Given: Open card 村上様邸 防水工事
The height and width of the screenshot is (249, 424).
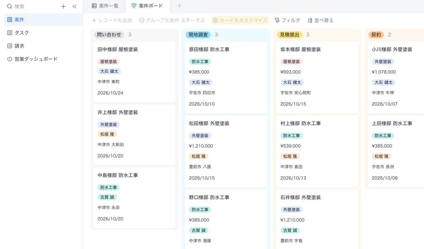Looking at the screenshot, I should tap(317, 151).
